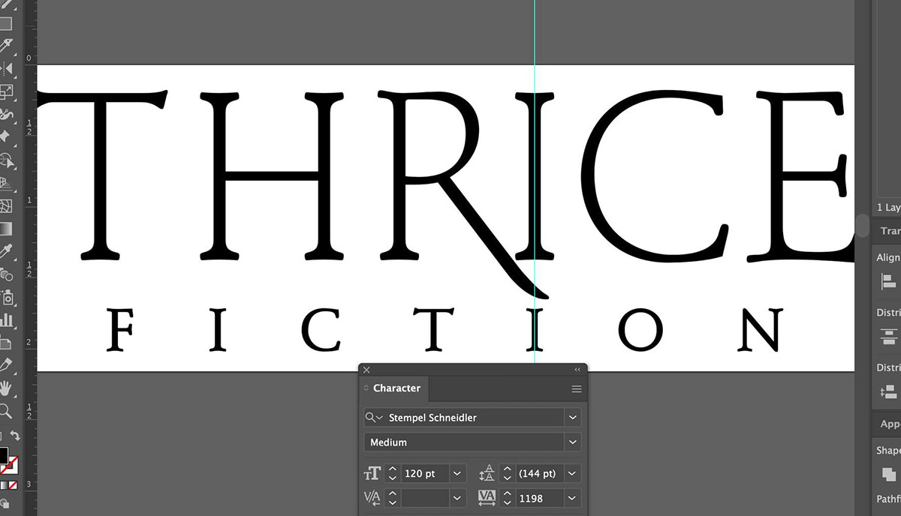Select the Gradient tool in the toolbar

6,229
